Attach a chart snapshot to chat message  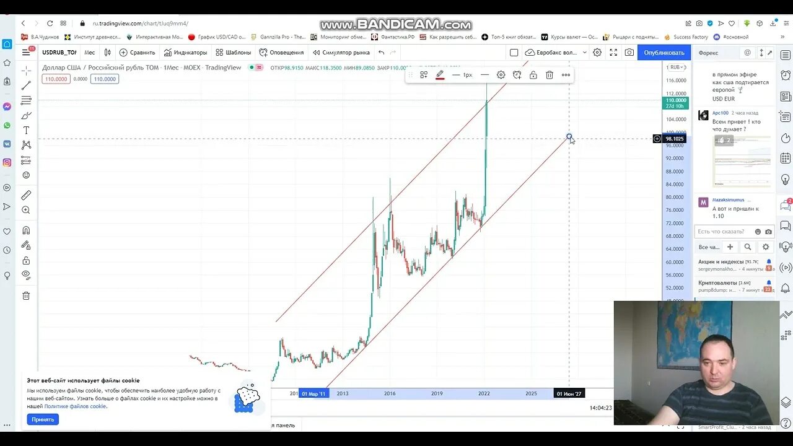[768, 232]
